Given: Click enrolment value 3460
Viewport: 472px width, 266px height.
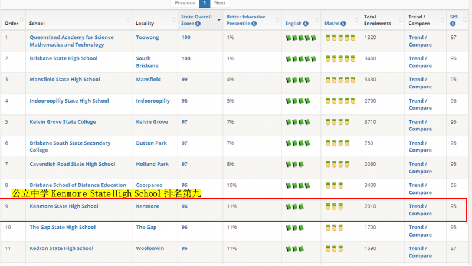Looking at the screenshot, I should pos(371,58).
